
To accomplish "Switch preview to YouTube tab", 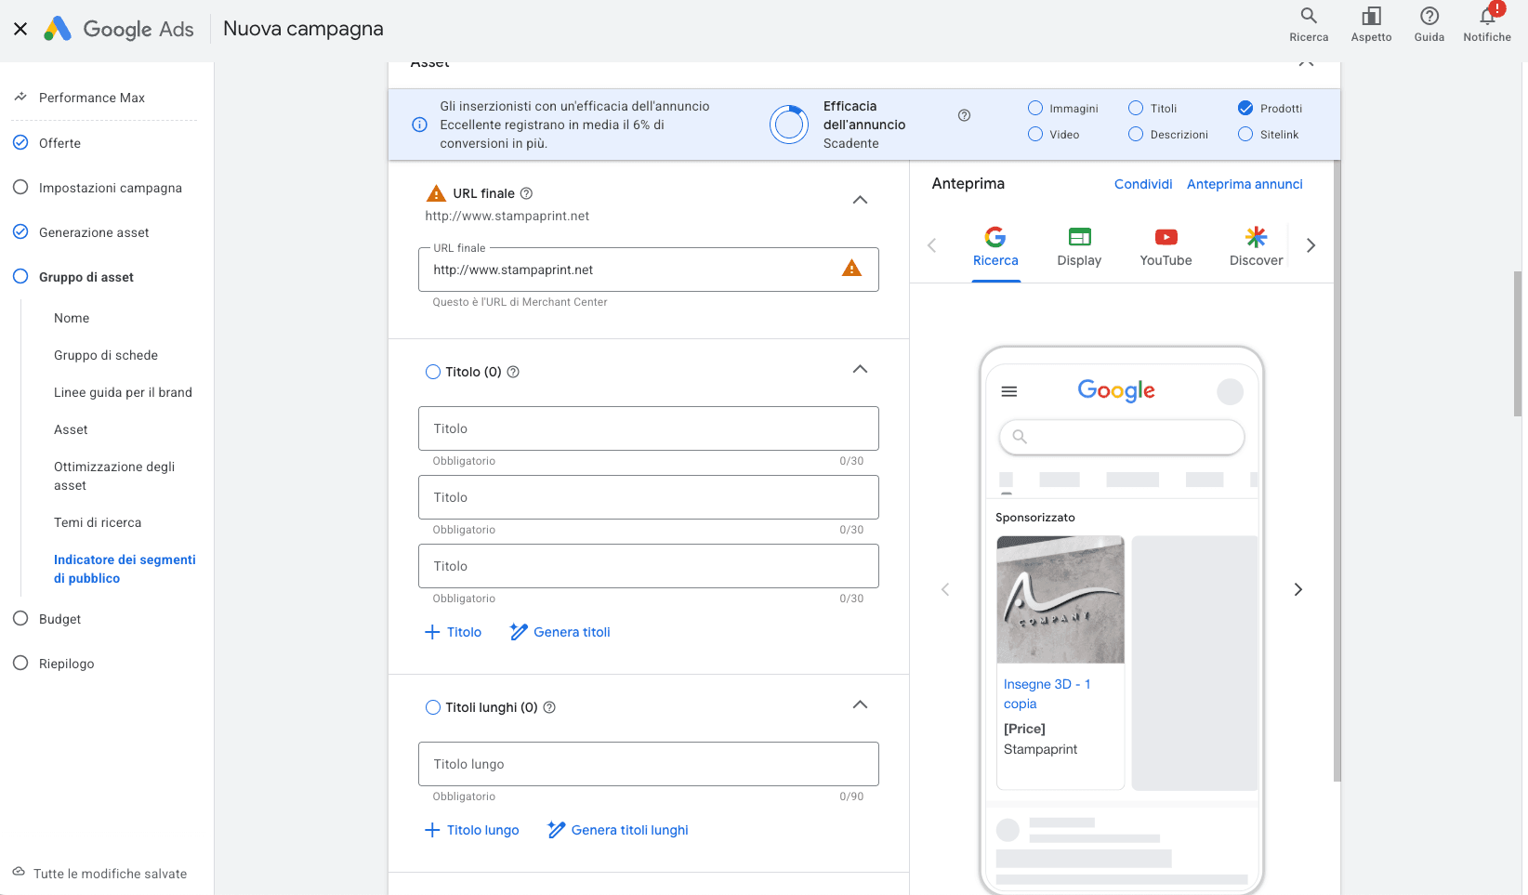I will pyautogui.click(x=1166, y=246).
